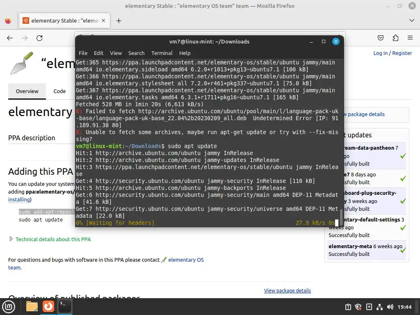The height and width of the screenshot is (315, 420).
Task: Open the elementary OS team link
Action: [186, 260]
